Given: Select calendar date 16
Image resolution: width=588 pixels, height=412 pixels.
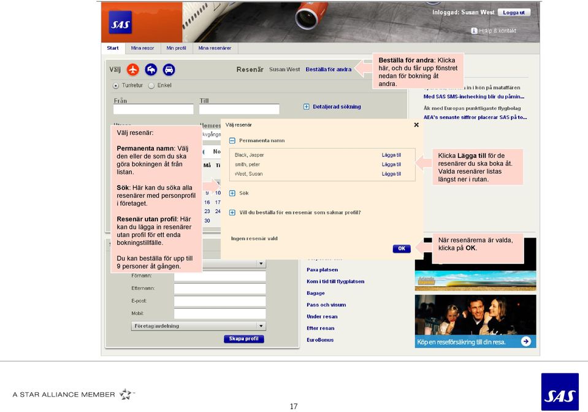Looking at the screenshot, I should [207, 202].
